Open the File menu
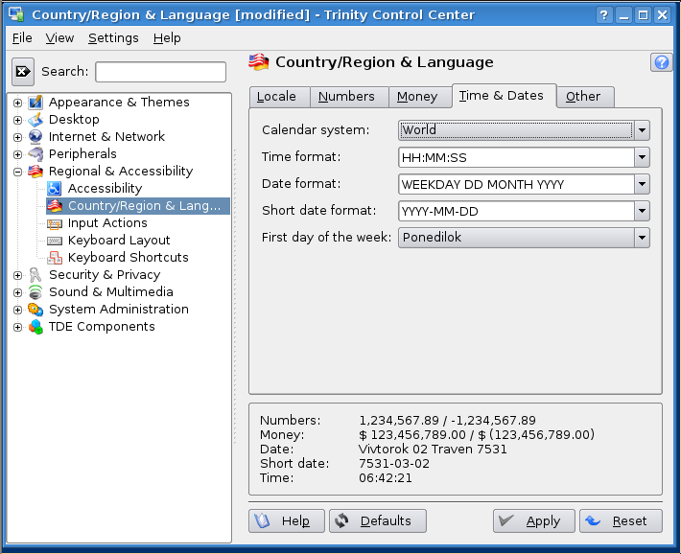This screenshot has width=681, height=554. tap(22, 38)
